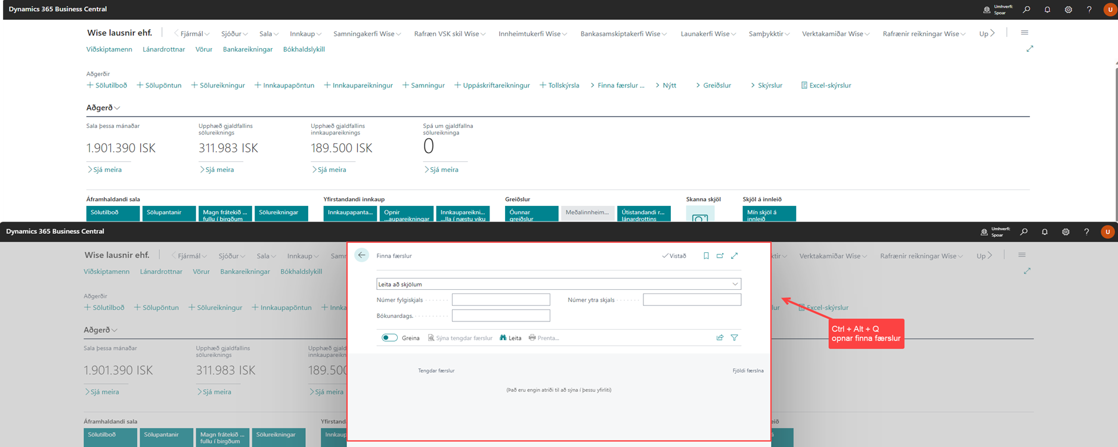
Task: Open notifications bell in dimmed window header
Action: (x=1045, y=232)
